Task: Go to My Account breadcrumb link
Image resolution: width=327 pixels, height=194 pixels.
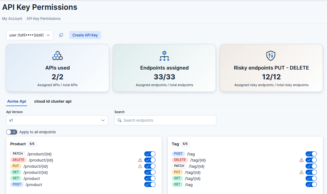Action: [12, 18]
